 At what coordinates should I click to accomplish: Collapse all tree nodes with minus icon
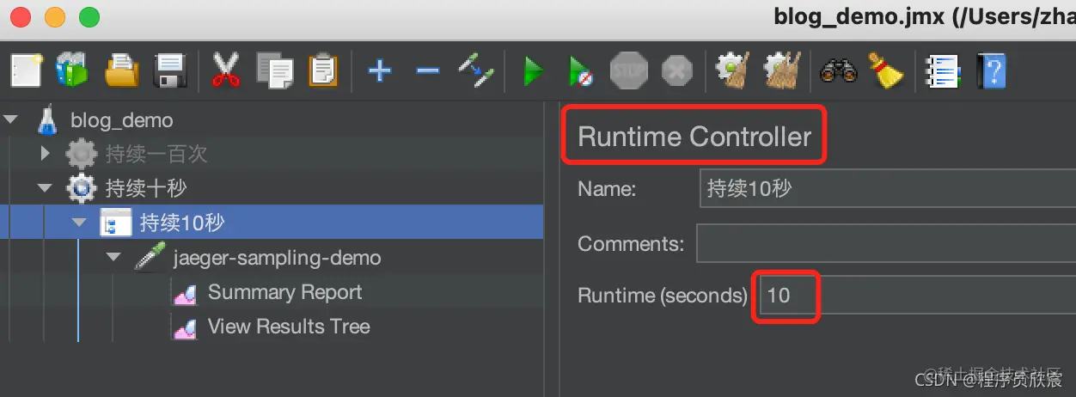pos(427,70)
